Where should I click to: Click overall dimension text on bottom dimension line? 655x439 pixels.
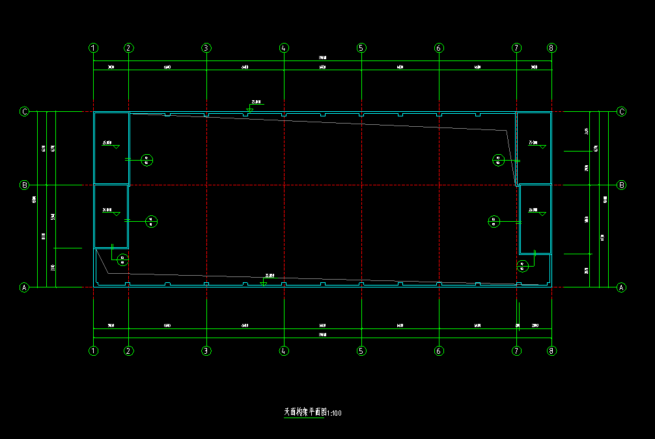tap(322, 335)
